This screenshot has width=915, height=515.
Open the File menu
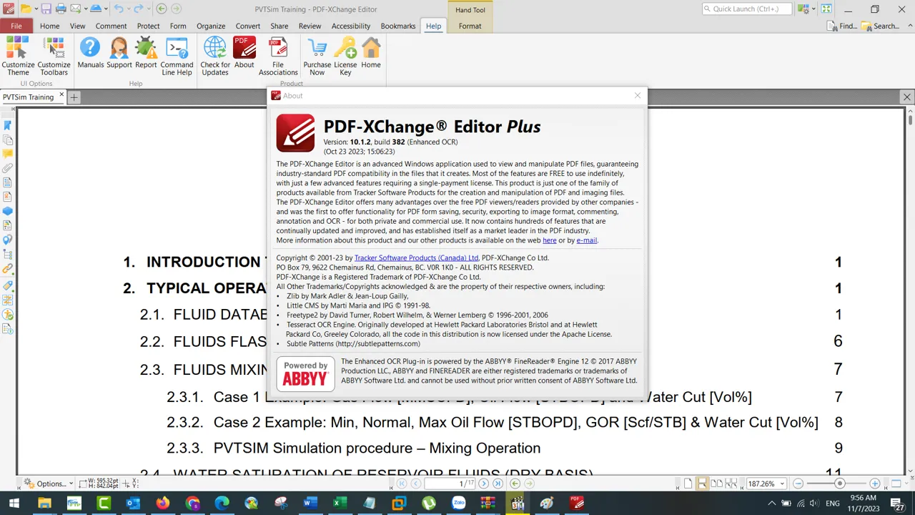(x=16, y=26)
